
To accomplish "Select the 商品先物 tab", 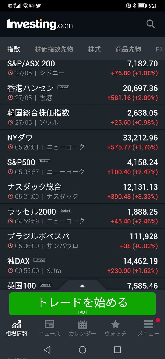I will click(x=128, y=49).
